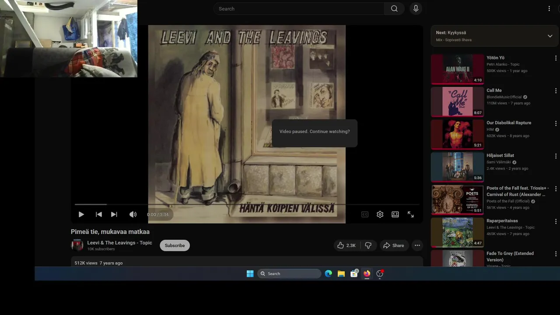Open Our Diabolikal Rapture thumbnail

(457, 134)
